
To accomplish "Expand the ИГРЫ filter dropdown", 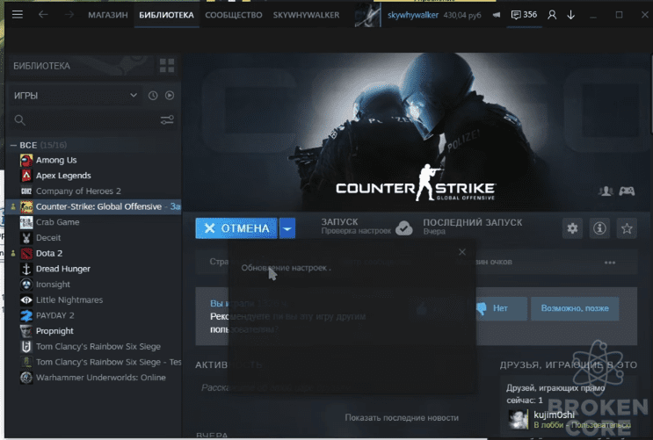I will [x=75, y=96].
